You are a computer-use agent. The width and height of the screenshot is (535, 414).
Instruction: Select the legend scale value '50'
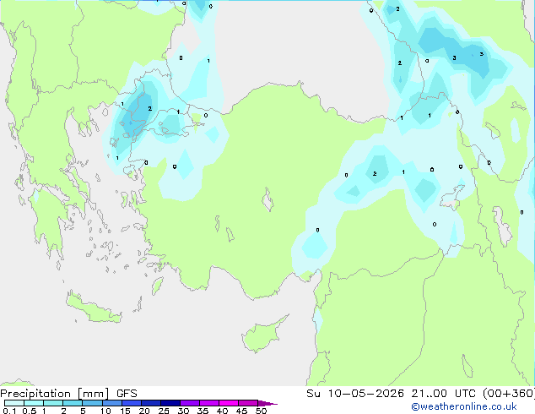coord(261,411)
